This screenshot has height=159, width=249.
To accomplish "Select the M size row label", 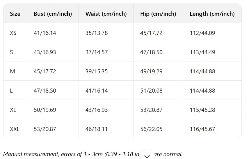I will coord(13,71).
